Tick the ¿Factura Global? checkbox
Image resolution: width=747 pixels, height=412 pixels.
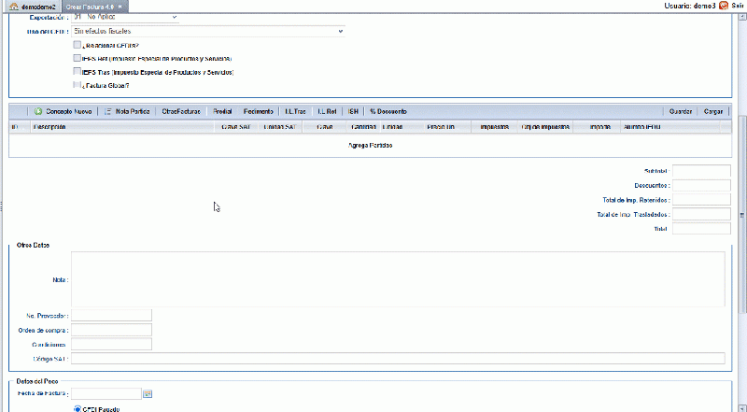click(x=78, y=85)
